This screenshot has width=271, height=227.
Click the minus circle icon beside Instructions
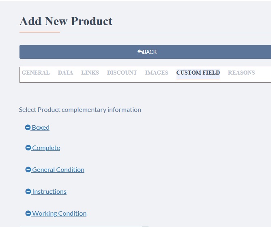tap(28, 191)
